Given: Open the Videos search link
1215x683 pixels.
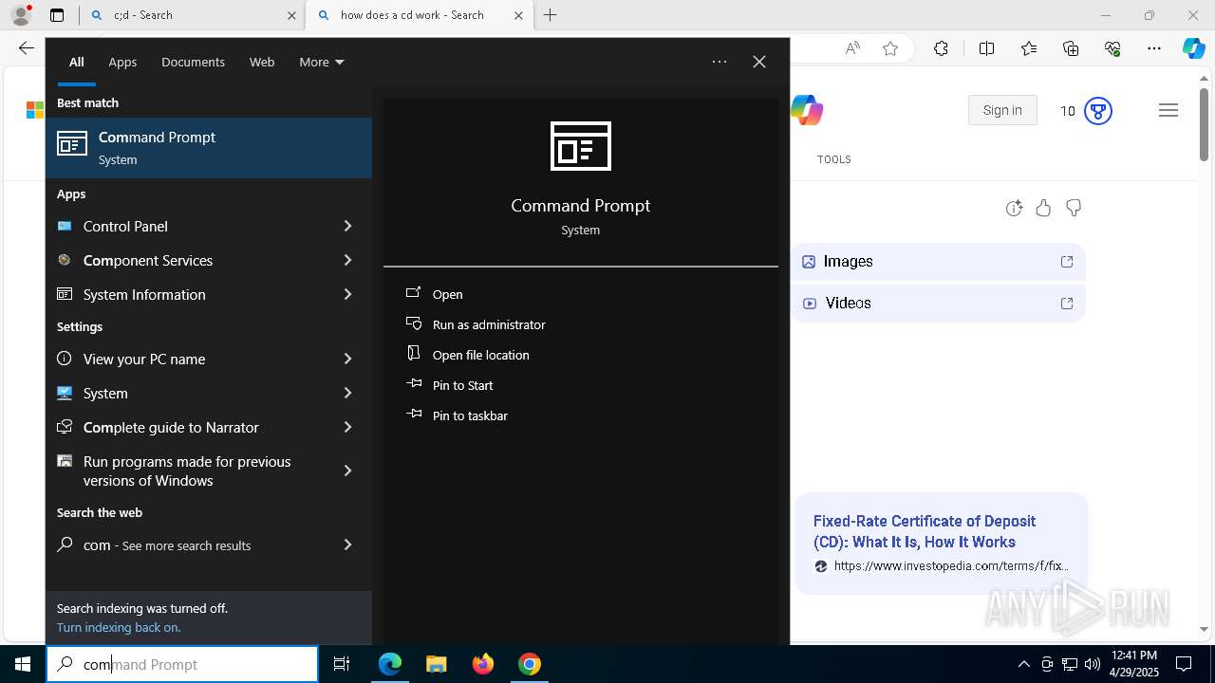Looking at the screenshot, I should coord(939,304).
